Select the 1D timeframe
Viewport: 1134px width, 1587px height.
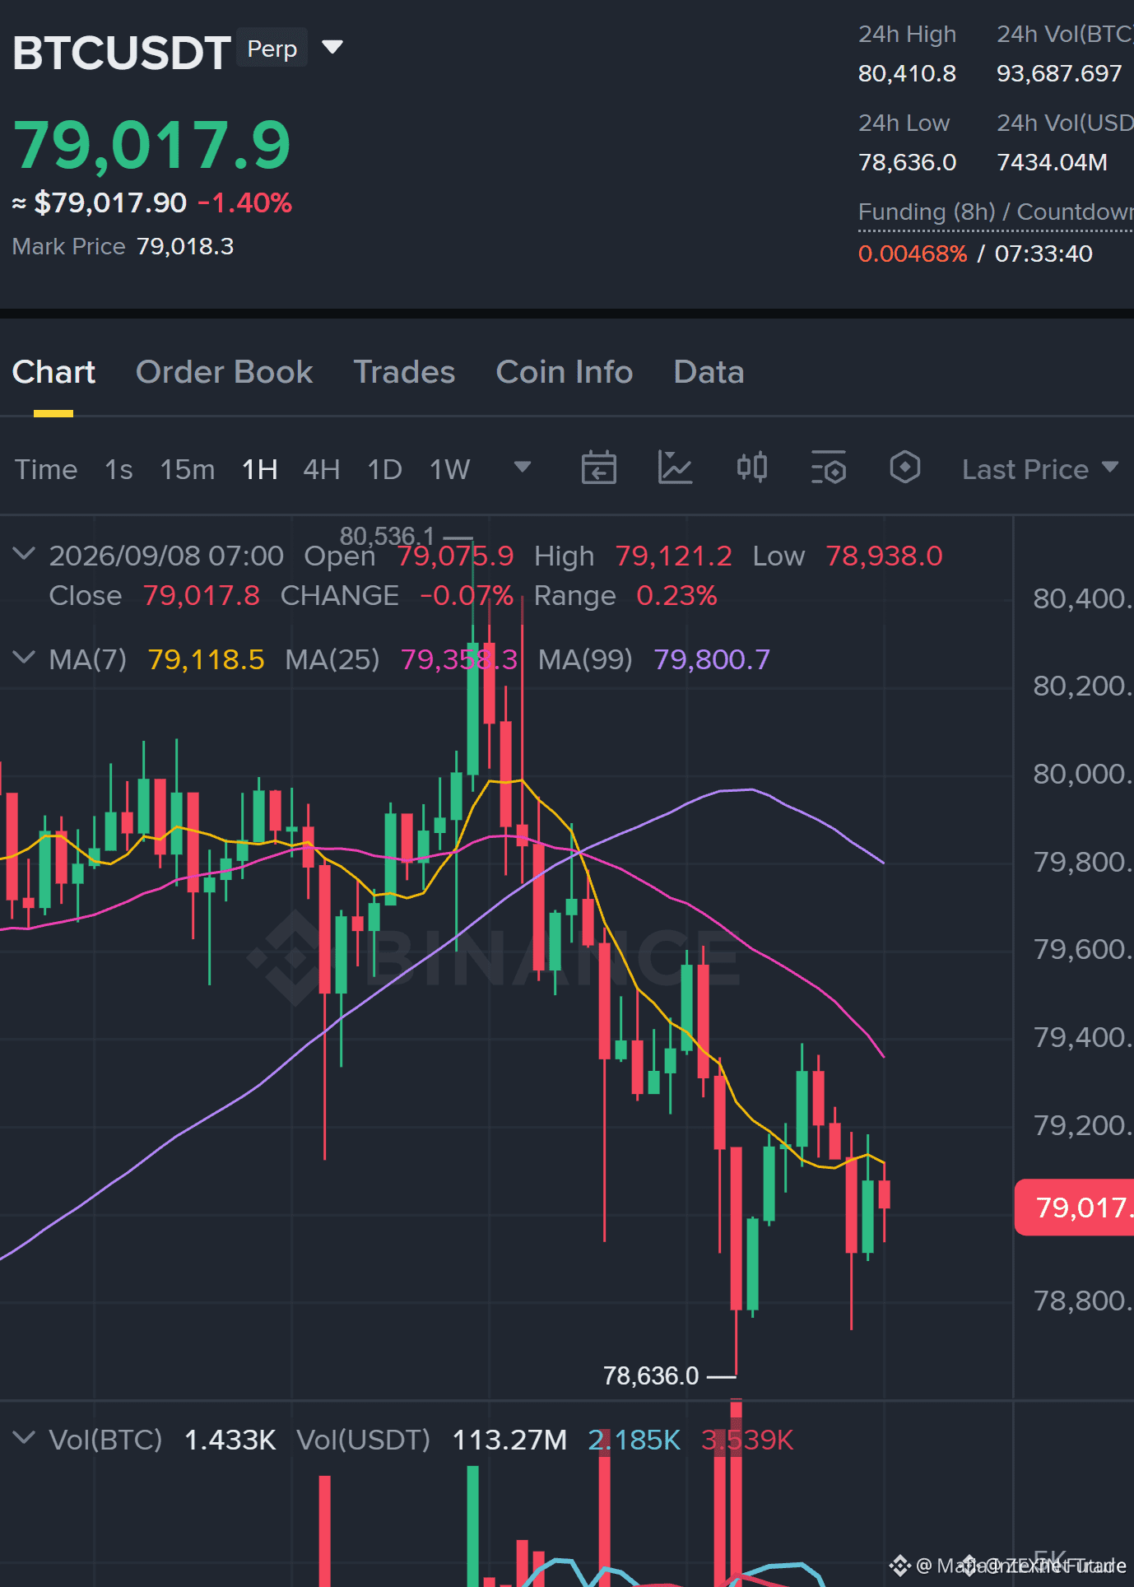(x=384, y=469)
